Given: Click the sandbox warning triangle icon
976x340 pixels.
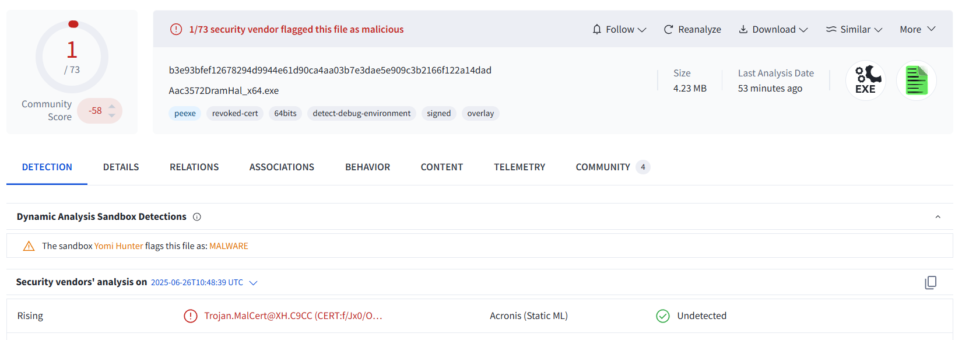Looking at the screenshot, I should pyautogui.click(x=29, y=246).
